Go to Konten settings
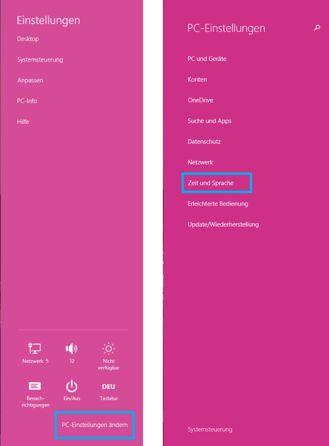 [x=197, y=80]
